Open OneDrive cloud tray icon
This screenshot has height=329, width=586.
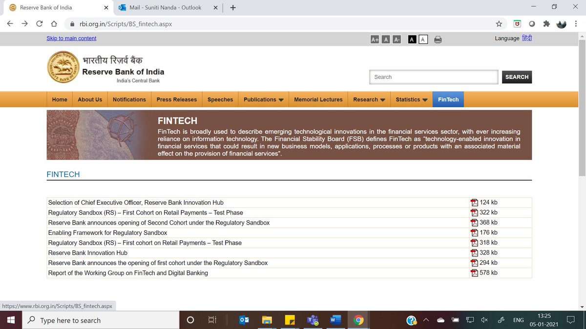pyautogui.click(x=440, y=320)
